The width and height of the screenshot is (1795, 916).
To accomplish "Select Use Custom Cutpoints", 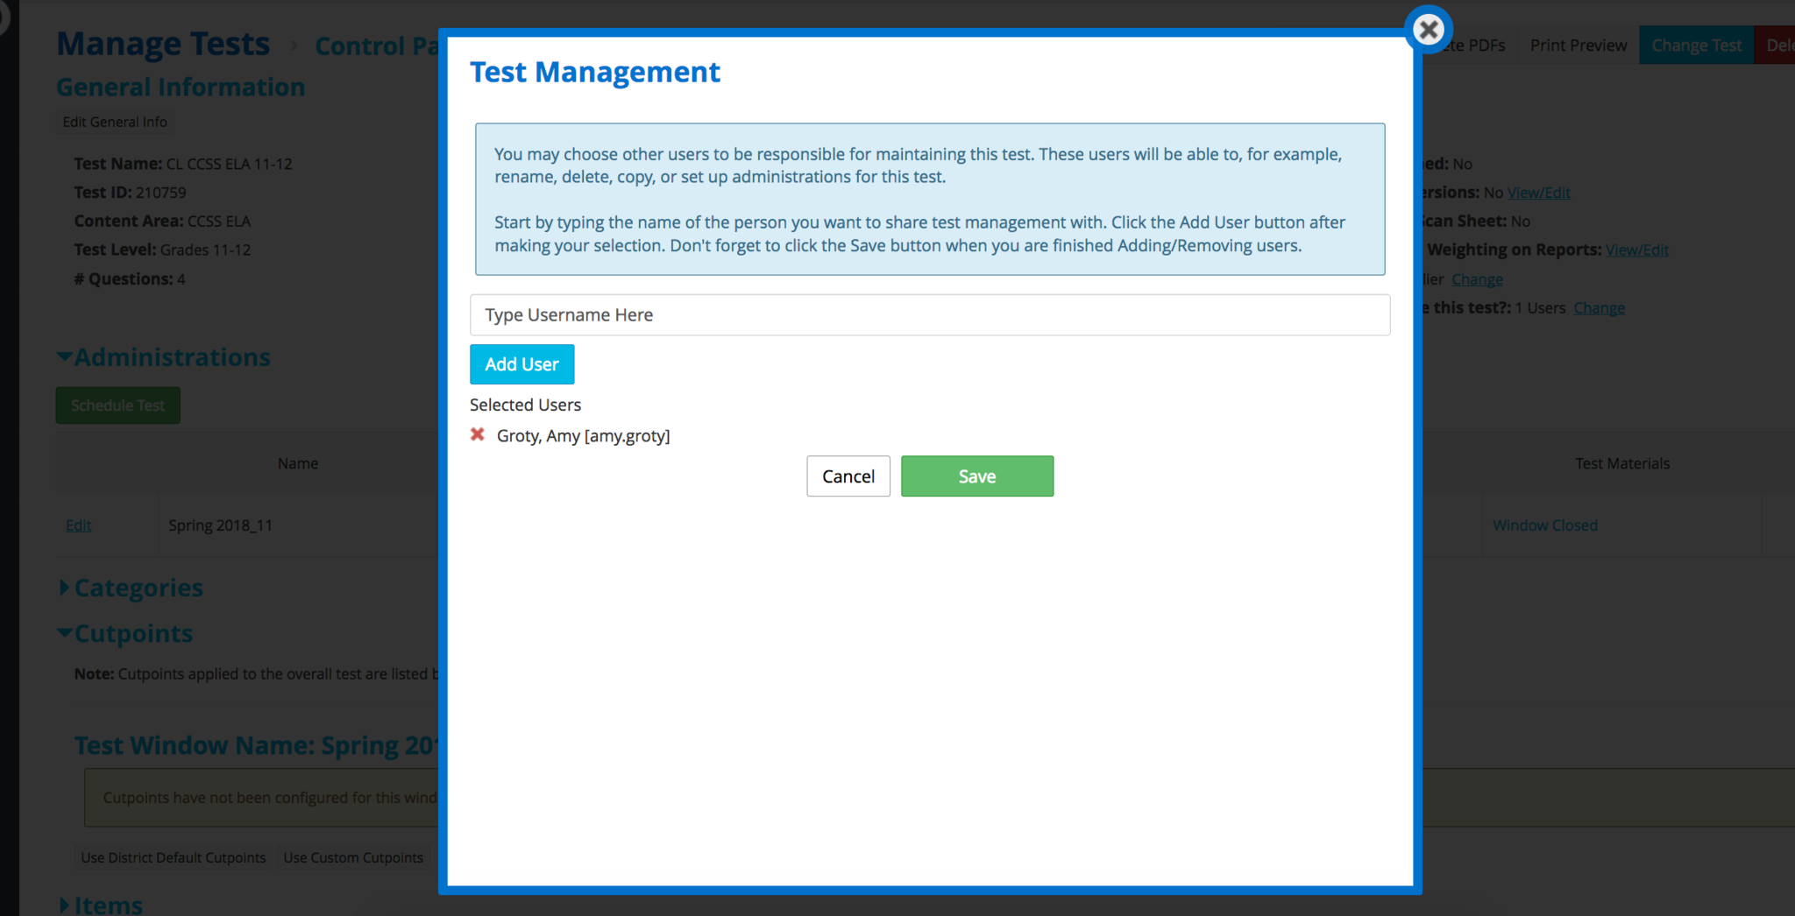I will coord(353,857).
